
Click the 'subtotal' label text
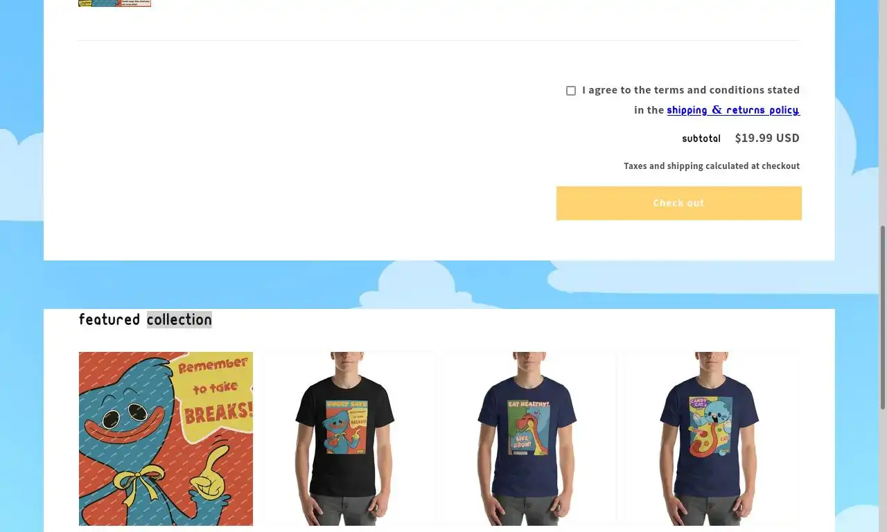tap(701, 139)
